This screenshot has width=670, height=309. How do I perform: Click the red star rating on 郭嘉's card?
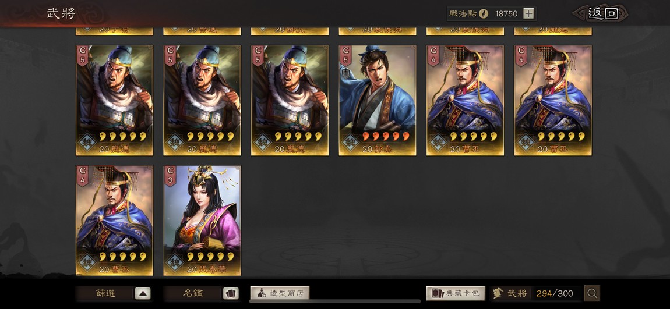(x=386, y=137)
